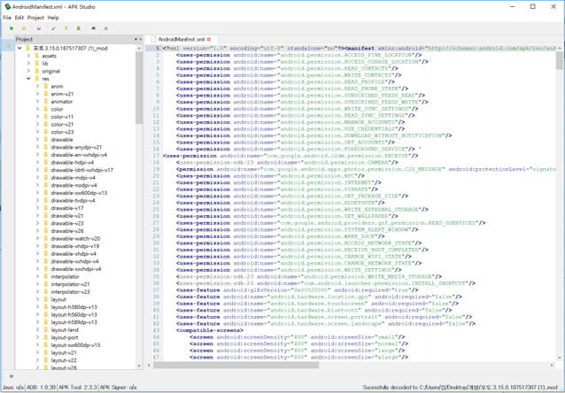Click line number 17 in the gutter
The image size is (565, 393).
click(x=156, y=156)
